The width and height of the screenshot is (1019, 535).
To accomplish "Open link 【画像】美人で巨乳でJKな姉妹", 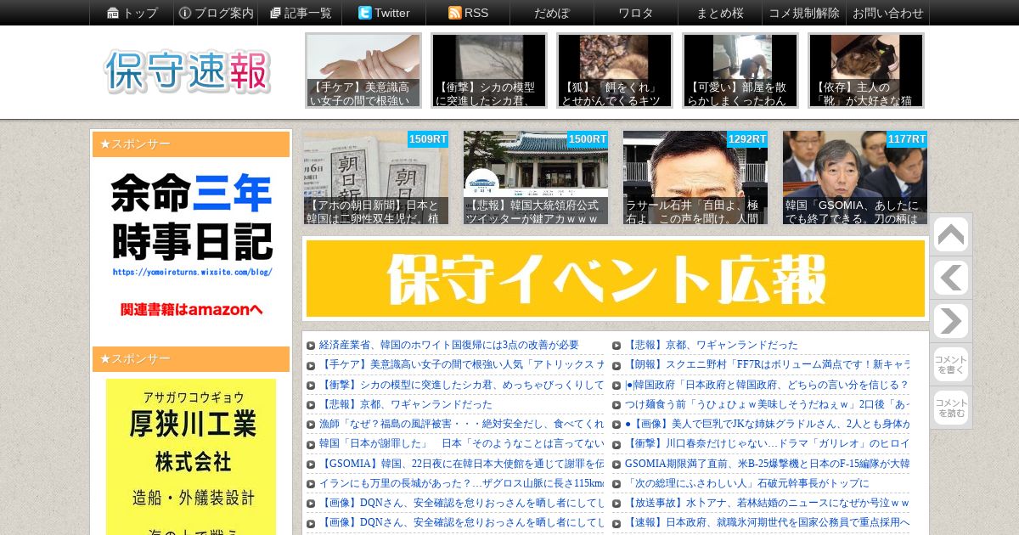I will [767, 423].
